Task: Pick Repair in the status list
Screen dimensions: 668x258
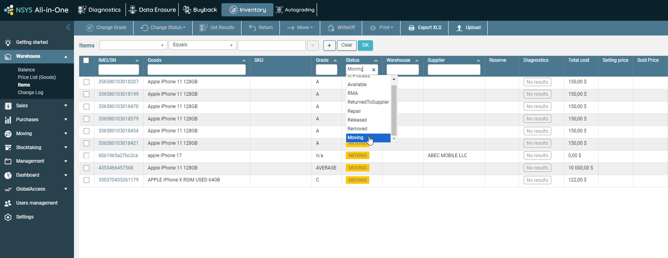Action: (368, 111)
